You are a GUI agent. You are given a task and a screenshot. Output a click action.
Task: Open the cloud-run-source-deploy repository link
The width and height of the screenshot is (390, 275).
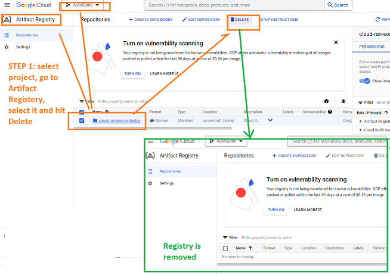119,120
